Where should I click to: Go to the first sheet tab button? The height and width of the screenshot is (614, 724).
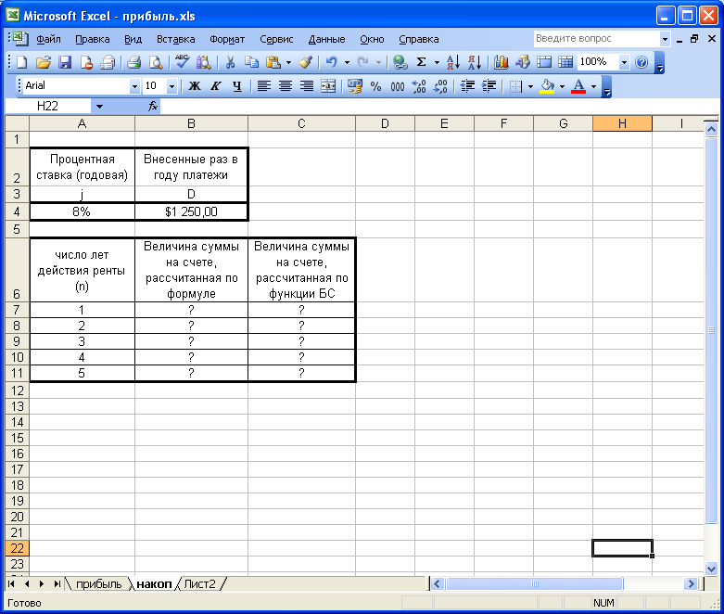11,584
